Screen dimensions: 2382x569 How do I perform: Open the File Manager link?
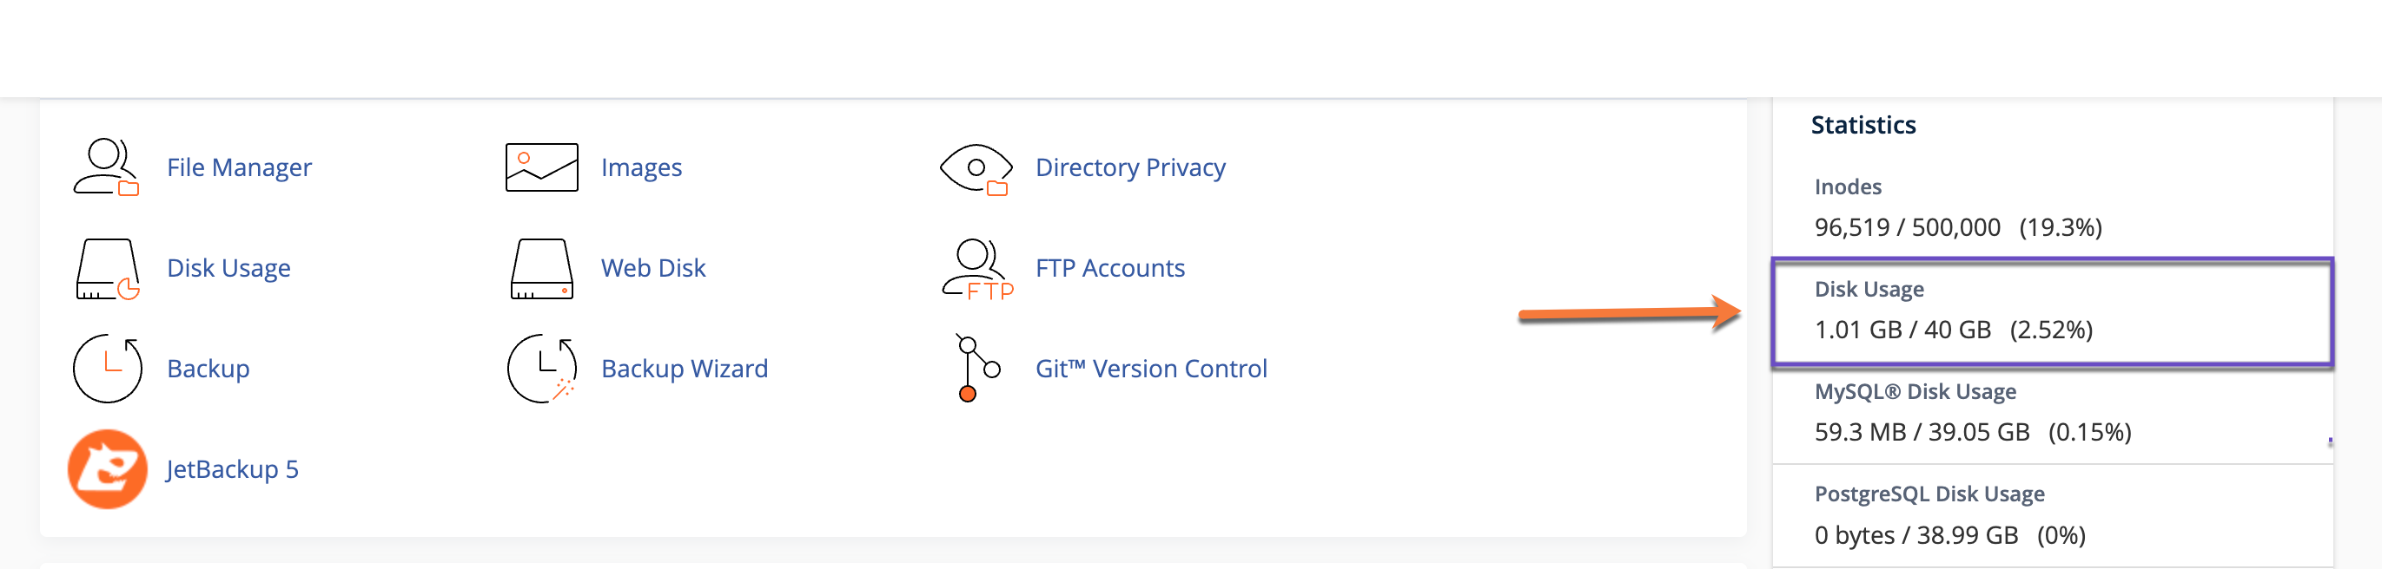pyautogui.click(x=239, y=167)
